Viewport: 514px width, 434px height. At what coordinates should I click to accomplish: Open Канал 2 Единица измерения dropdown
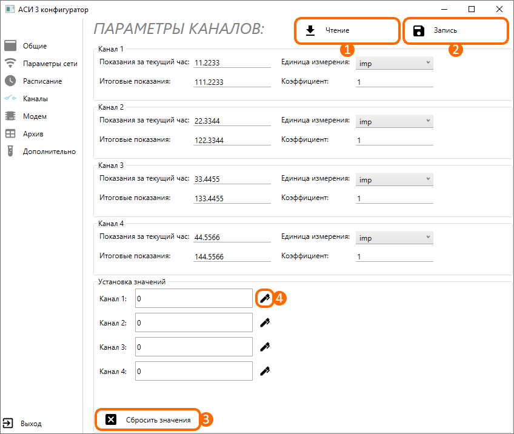click(x=395, y=121)
